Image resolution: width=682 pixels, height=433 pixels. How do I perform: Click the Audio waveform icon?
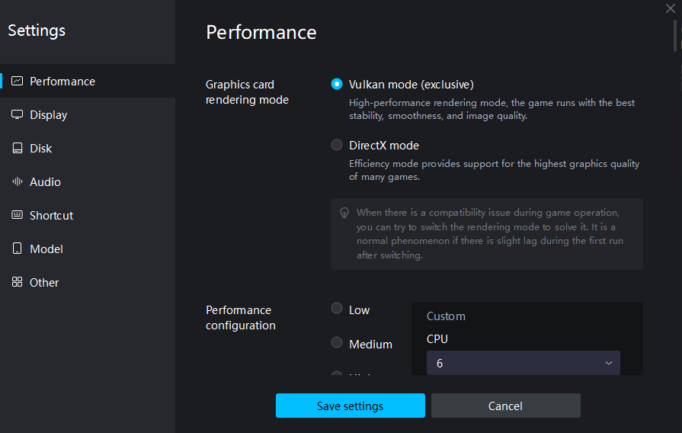tap(17, 182)
